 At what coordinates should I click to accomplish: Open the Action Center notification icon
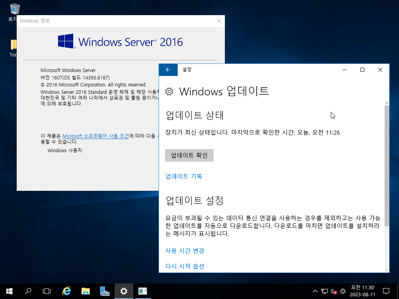(x=386, y=291)
